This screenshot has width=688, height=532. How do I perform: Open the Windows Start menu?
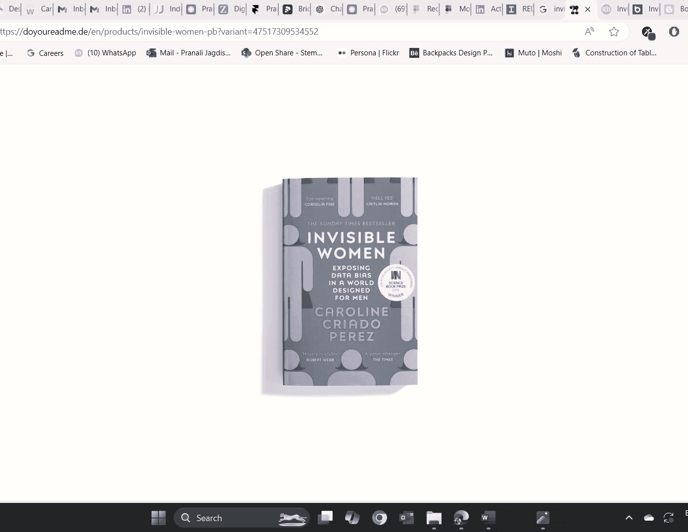click(x=158, y=518)
